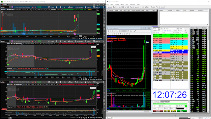Open the Quotes menu in SpeedTrader PRO
The height and width of the screenshot is (119, 211).
(x=117, y=4)
